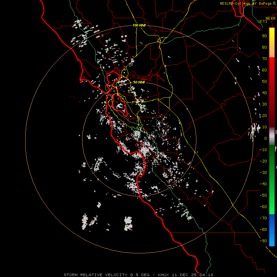Click the -40 value on the velocity scale
The width and height of the screenshot is (277, 277).
coord(263,184)
